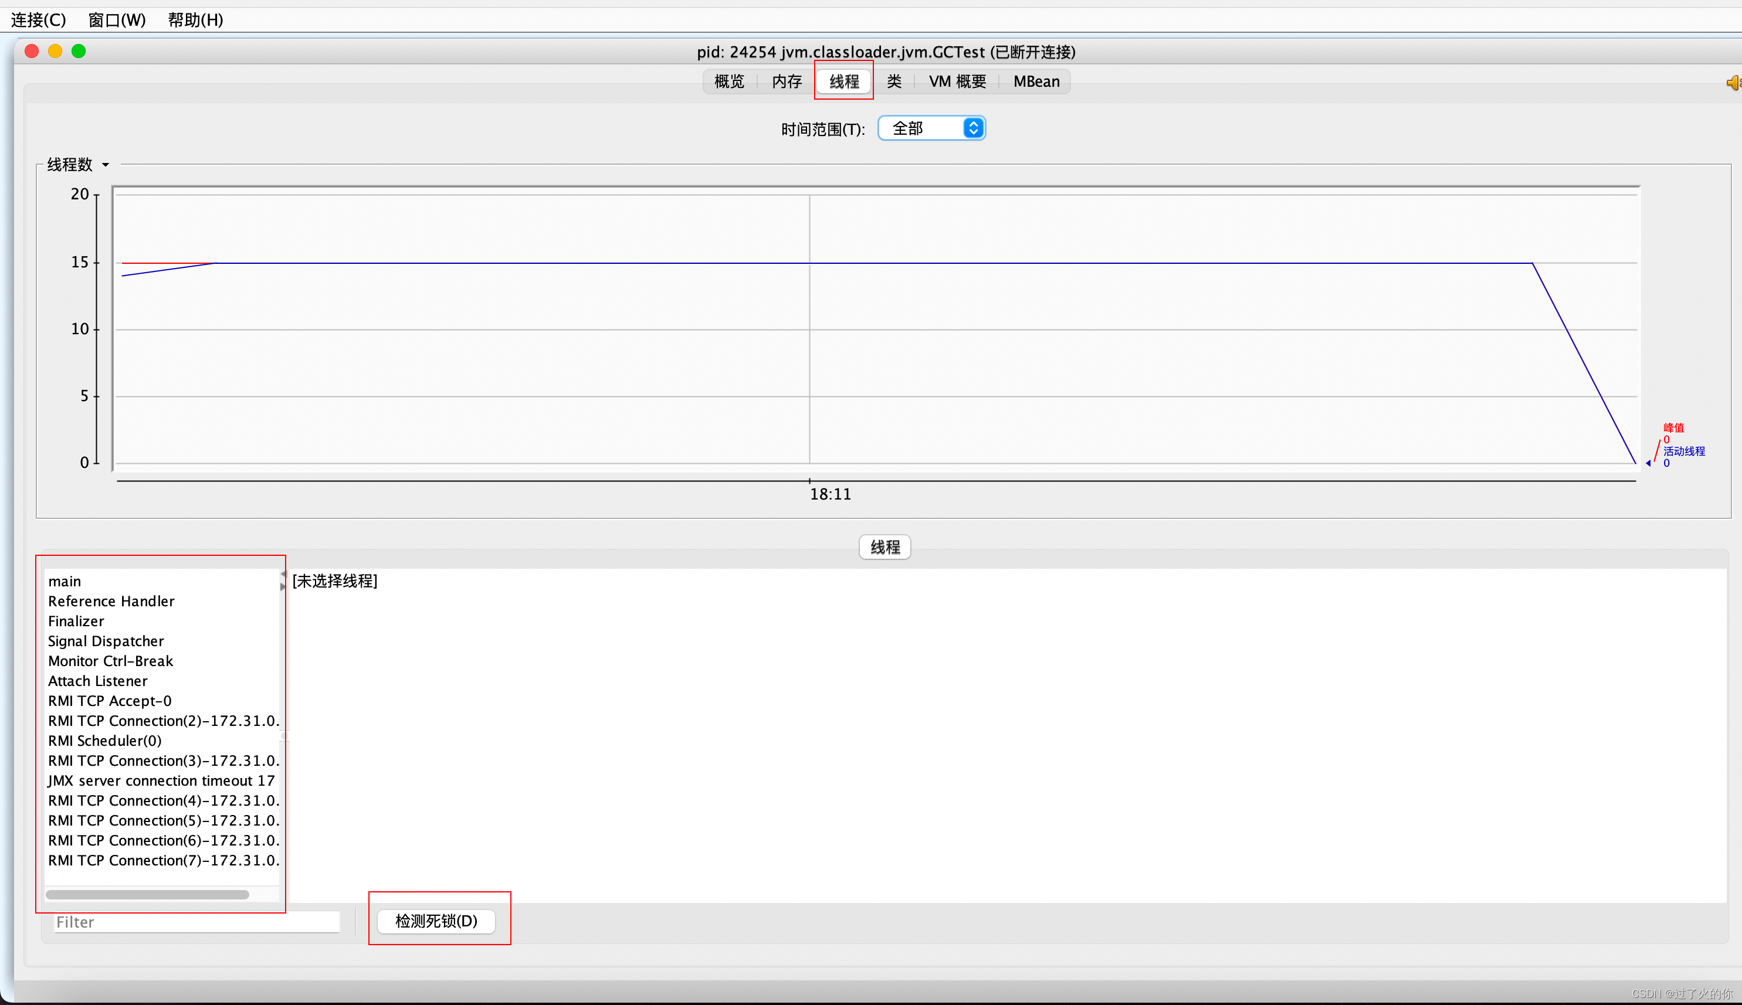The height and width of the screenshot is (1005, 1742).
Task: Select the RMI Scheduler(0) thread
Action: tap(105, 741)
